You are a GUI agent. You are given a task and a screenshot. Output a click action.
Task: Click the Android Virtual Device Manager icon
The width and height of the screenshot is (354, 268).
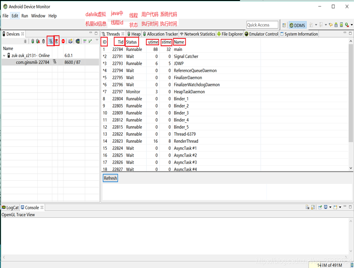[341, 25]
